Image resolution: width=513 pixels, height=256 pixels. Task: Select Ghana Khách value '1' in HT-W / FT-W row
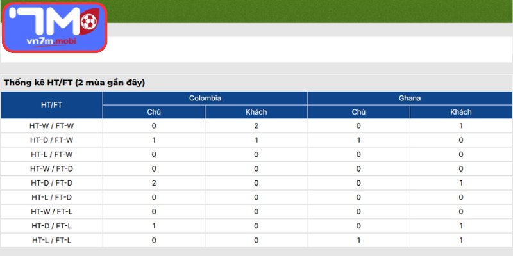pos(461,125)
